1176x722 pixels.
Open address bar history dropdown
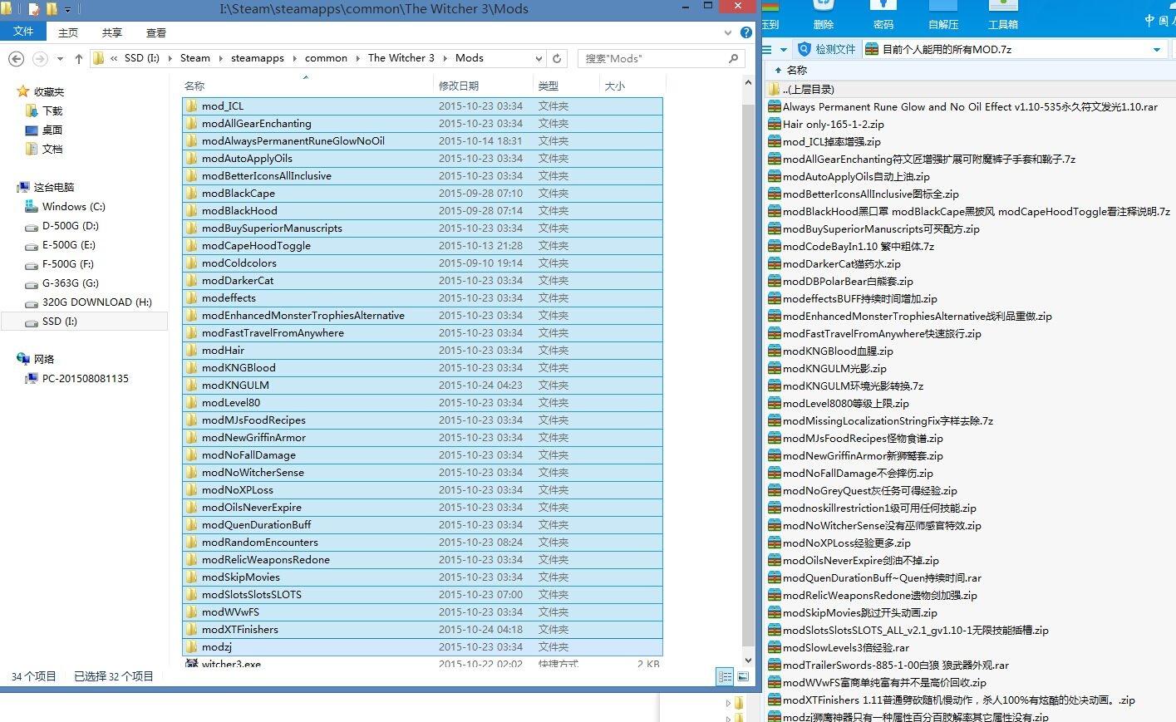pyautogui.click(x=539, y=58)
